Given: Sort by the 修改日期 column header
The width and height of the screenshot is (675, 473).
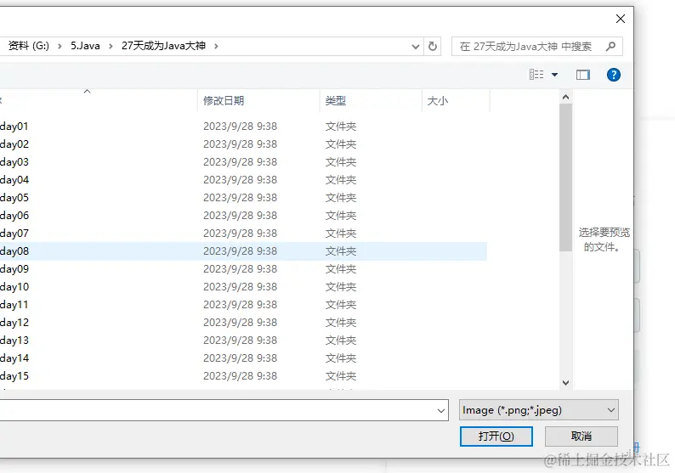Looking at the screenshot, I should click(224, 100).
